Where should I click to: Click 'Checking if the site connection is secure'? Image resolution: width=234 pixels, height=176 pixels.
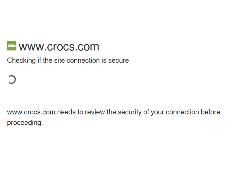point(68,61)
